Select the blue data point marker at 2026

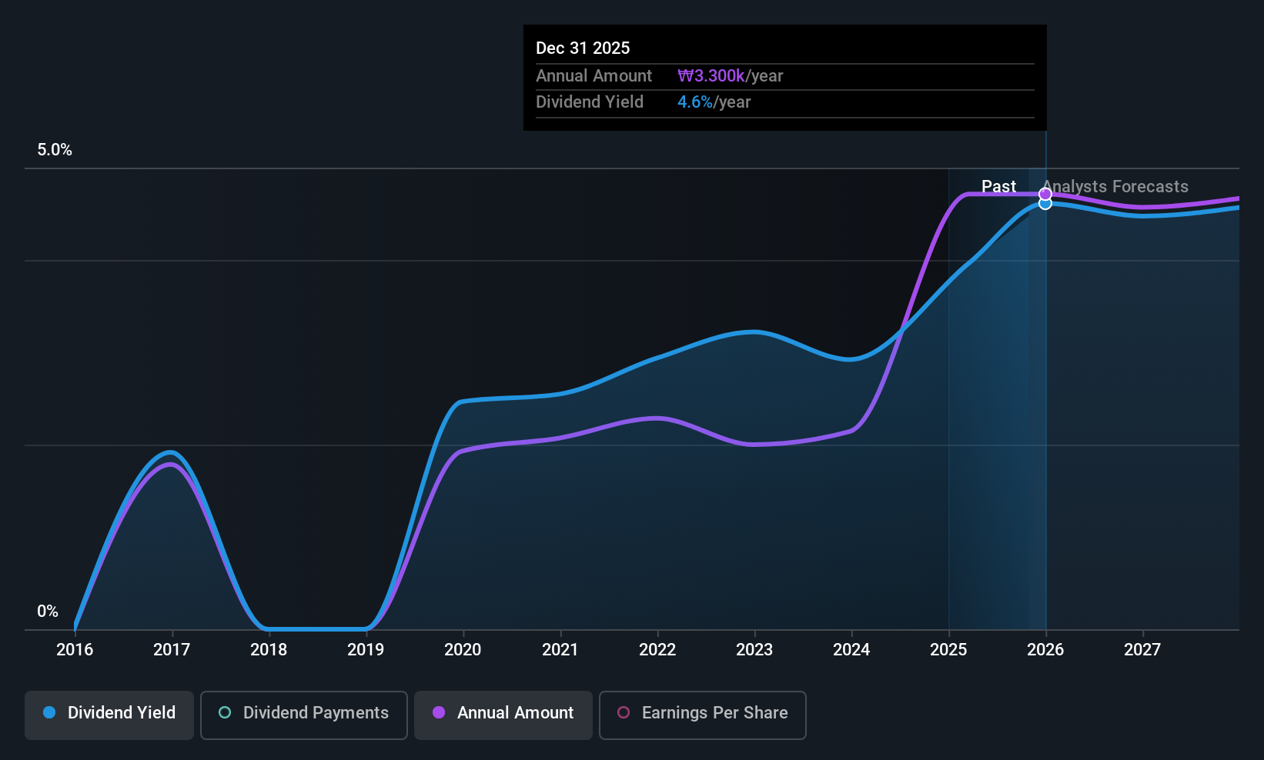[x=1045, y=203]
